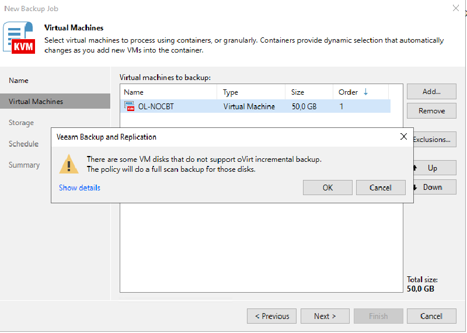Screen dimensions: 467x333
Task: Click OK in the Veeam warning dialog
Action: point(327,188)
